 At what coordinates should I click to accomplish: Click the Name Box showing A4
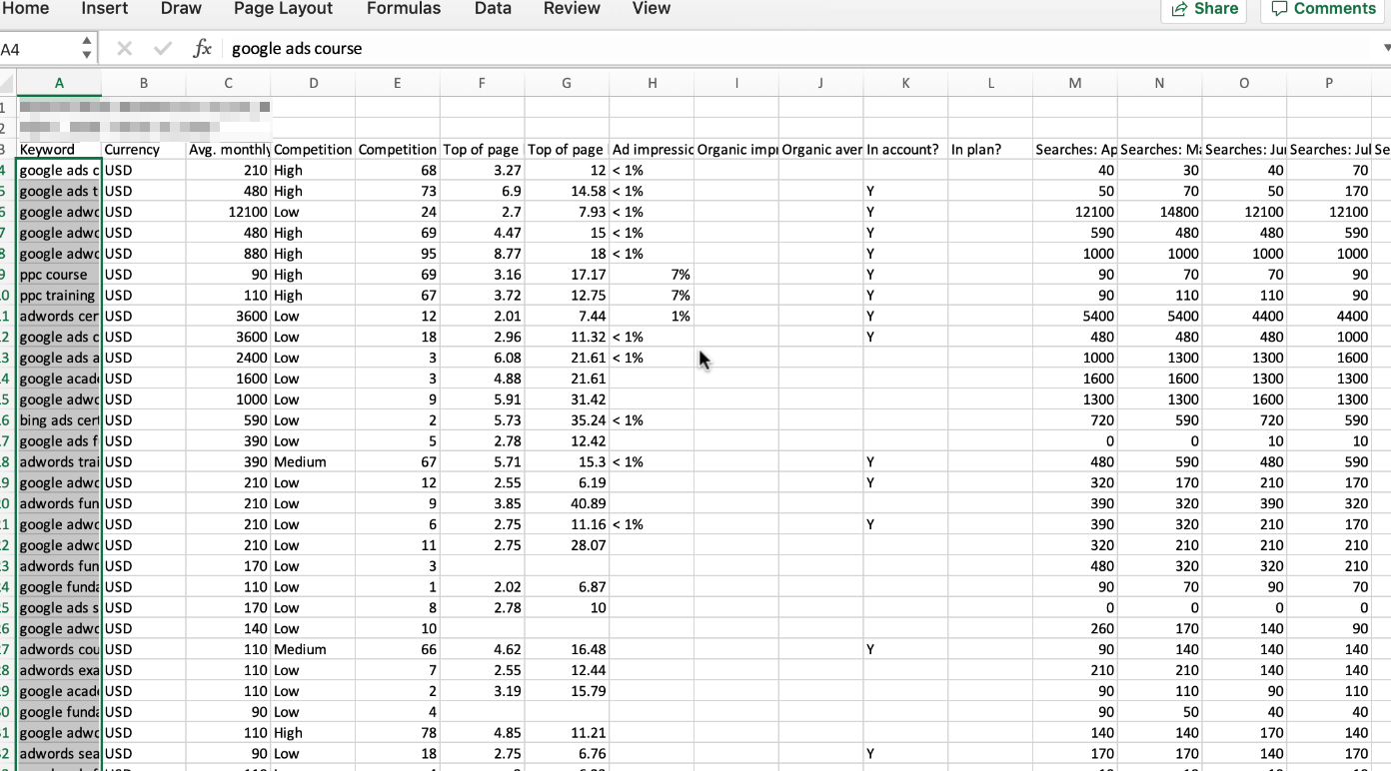coord(38,49)
